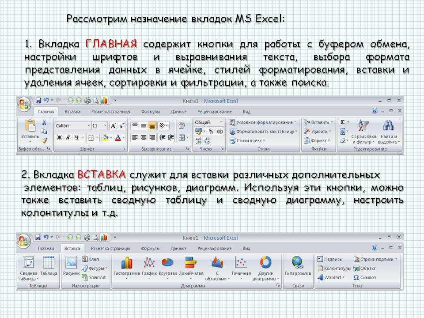The height and width of the screenshot is (318, 424).
Task: Click the Гиперссылка globe icon
Action: 297,262
